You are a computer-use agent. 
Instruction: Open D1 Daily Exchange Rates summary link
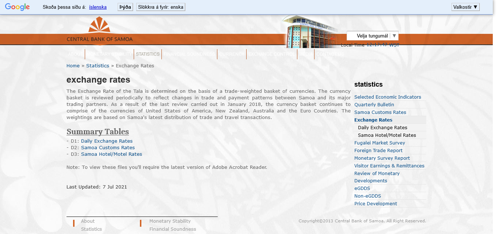(107, 141)
